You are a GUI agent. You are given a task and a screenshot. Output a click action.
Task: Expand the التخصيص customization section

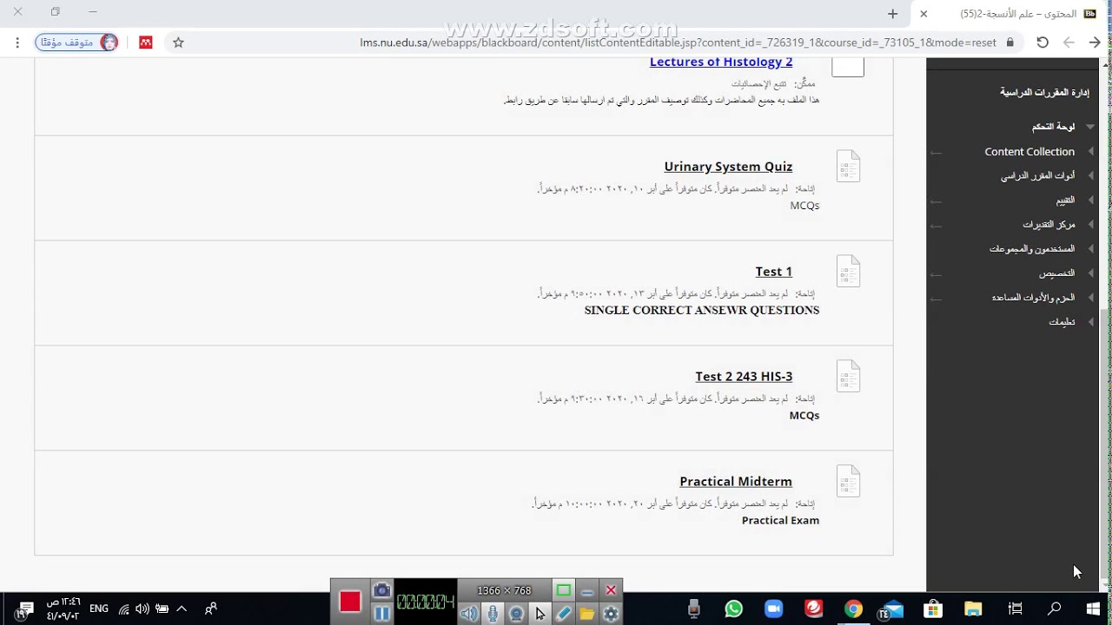click(1091, 273)
